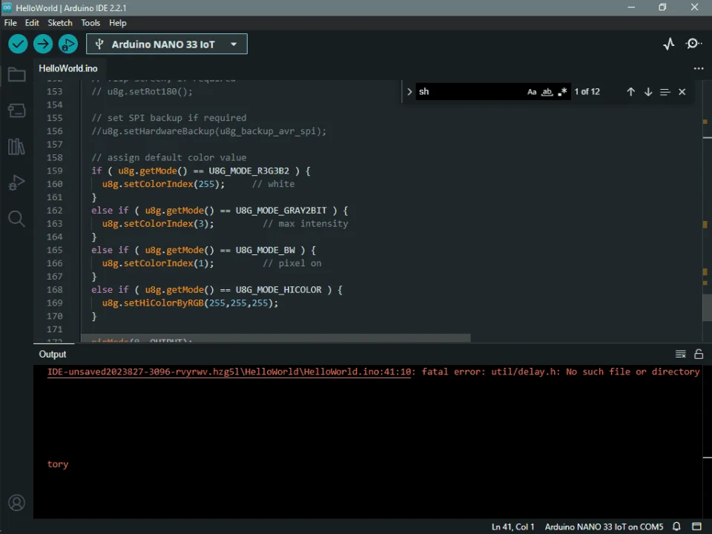
Task: Toggle the bottom panel from status bar
Action: (x=696, y=527)
